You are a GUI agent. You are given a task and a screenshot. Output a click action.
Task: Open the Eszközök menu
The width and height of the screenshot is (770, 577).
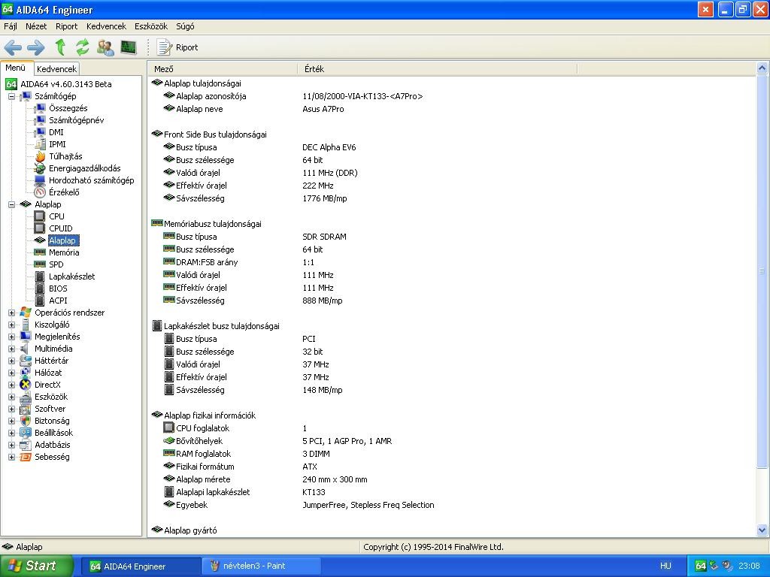(150, 26)
